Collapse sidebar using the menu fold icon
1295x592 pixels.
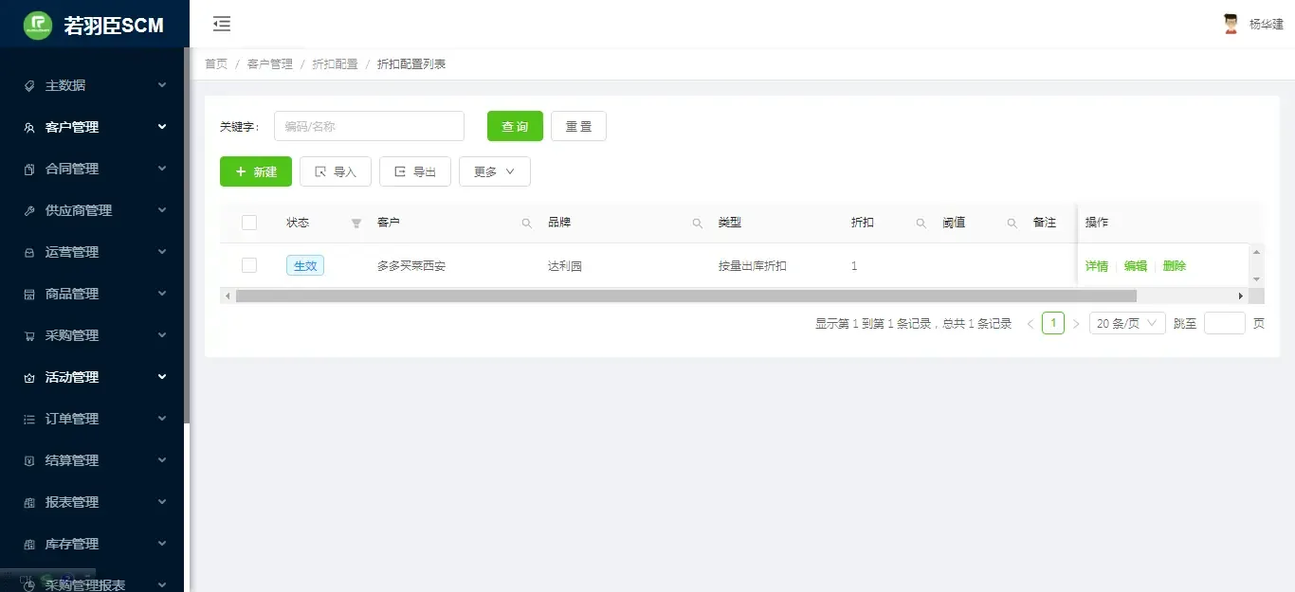click(x=222, y=24)
